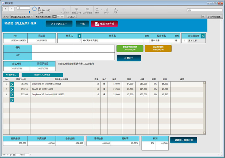The image size is (225, 158).
Task: Click the 帳票PDF作成 button
Action: point(104,24)
